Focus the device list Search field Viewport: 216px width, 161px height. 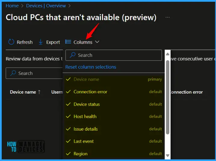point(34,73)
